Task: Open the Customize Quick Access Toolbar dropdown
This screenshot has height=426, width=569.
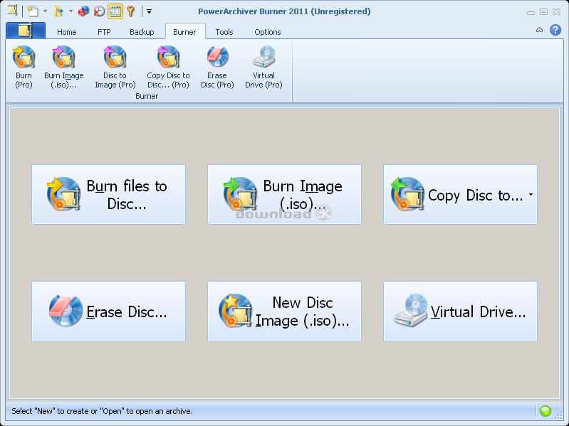Action: (149, 11)
